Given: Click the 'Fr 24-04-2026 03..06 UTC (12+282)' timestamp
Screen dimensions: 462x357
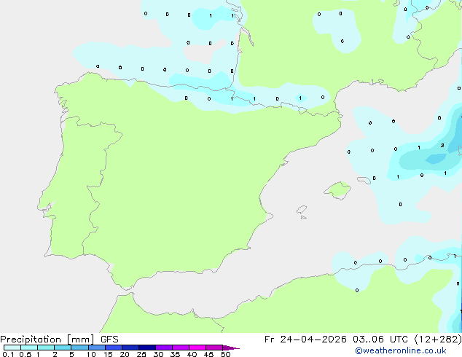Looking at the screenshot, I should (x=363, y=340).
